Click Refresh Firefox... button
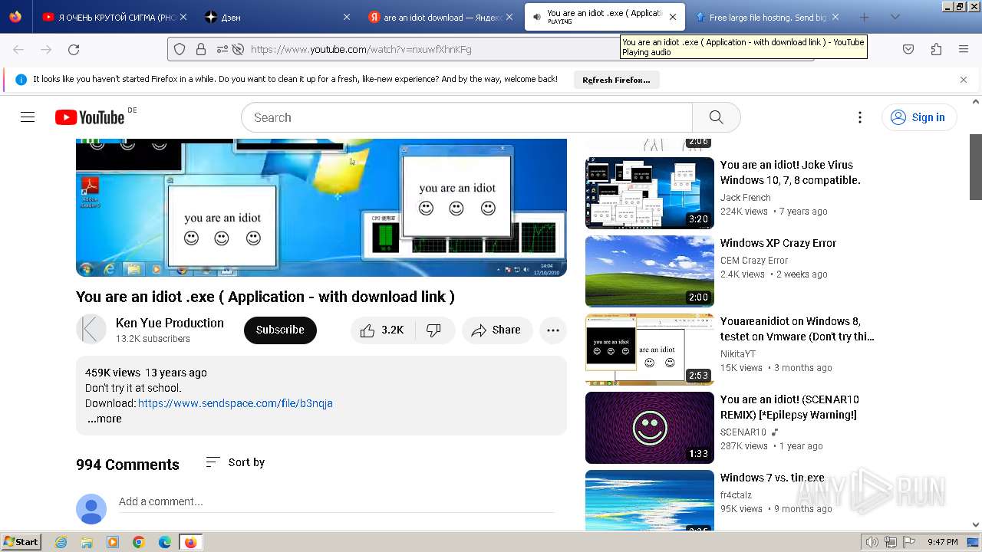The width and height of the screenshot is (982, 552). tap(616, 80)
